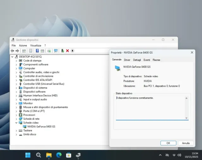Viewport: 202px width, 160px height.
Task: Open Microsoft Store from the taskbar
Action: point(68,155)
